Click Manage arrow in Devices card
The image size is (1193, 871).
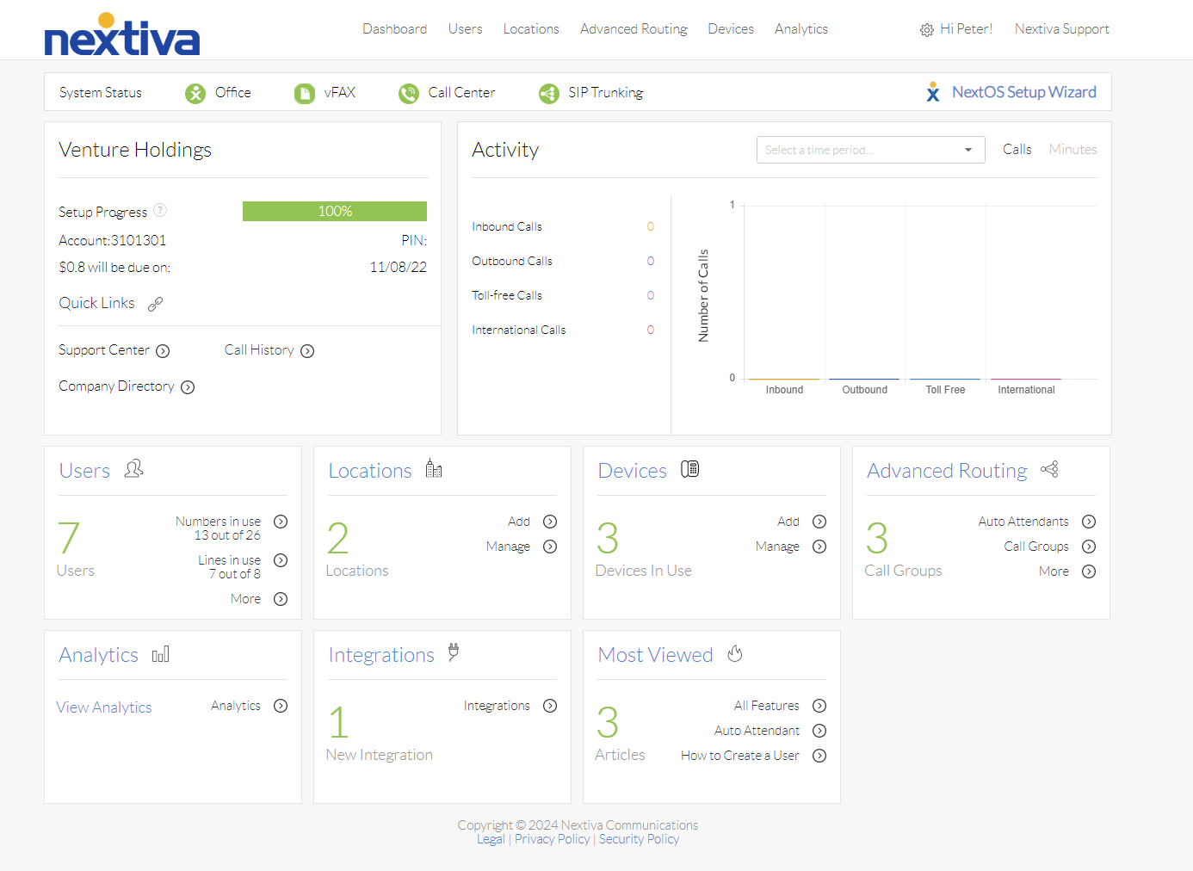[x=819, y=547]
